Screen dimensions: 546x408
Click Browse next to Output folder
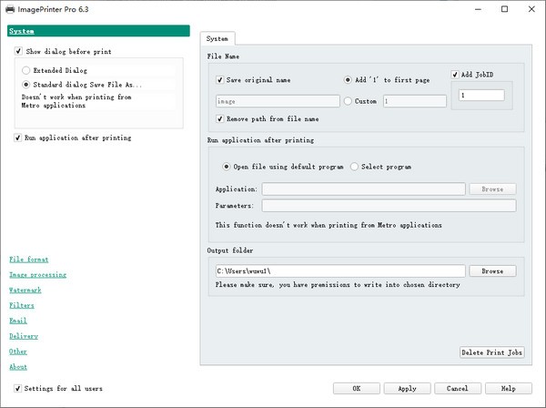coord(492,271)
